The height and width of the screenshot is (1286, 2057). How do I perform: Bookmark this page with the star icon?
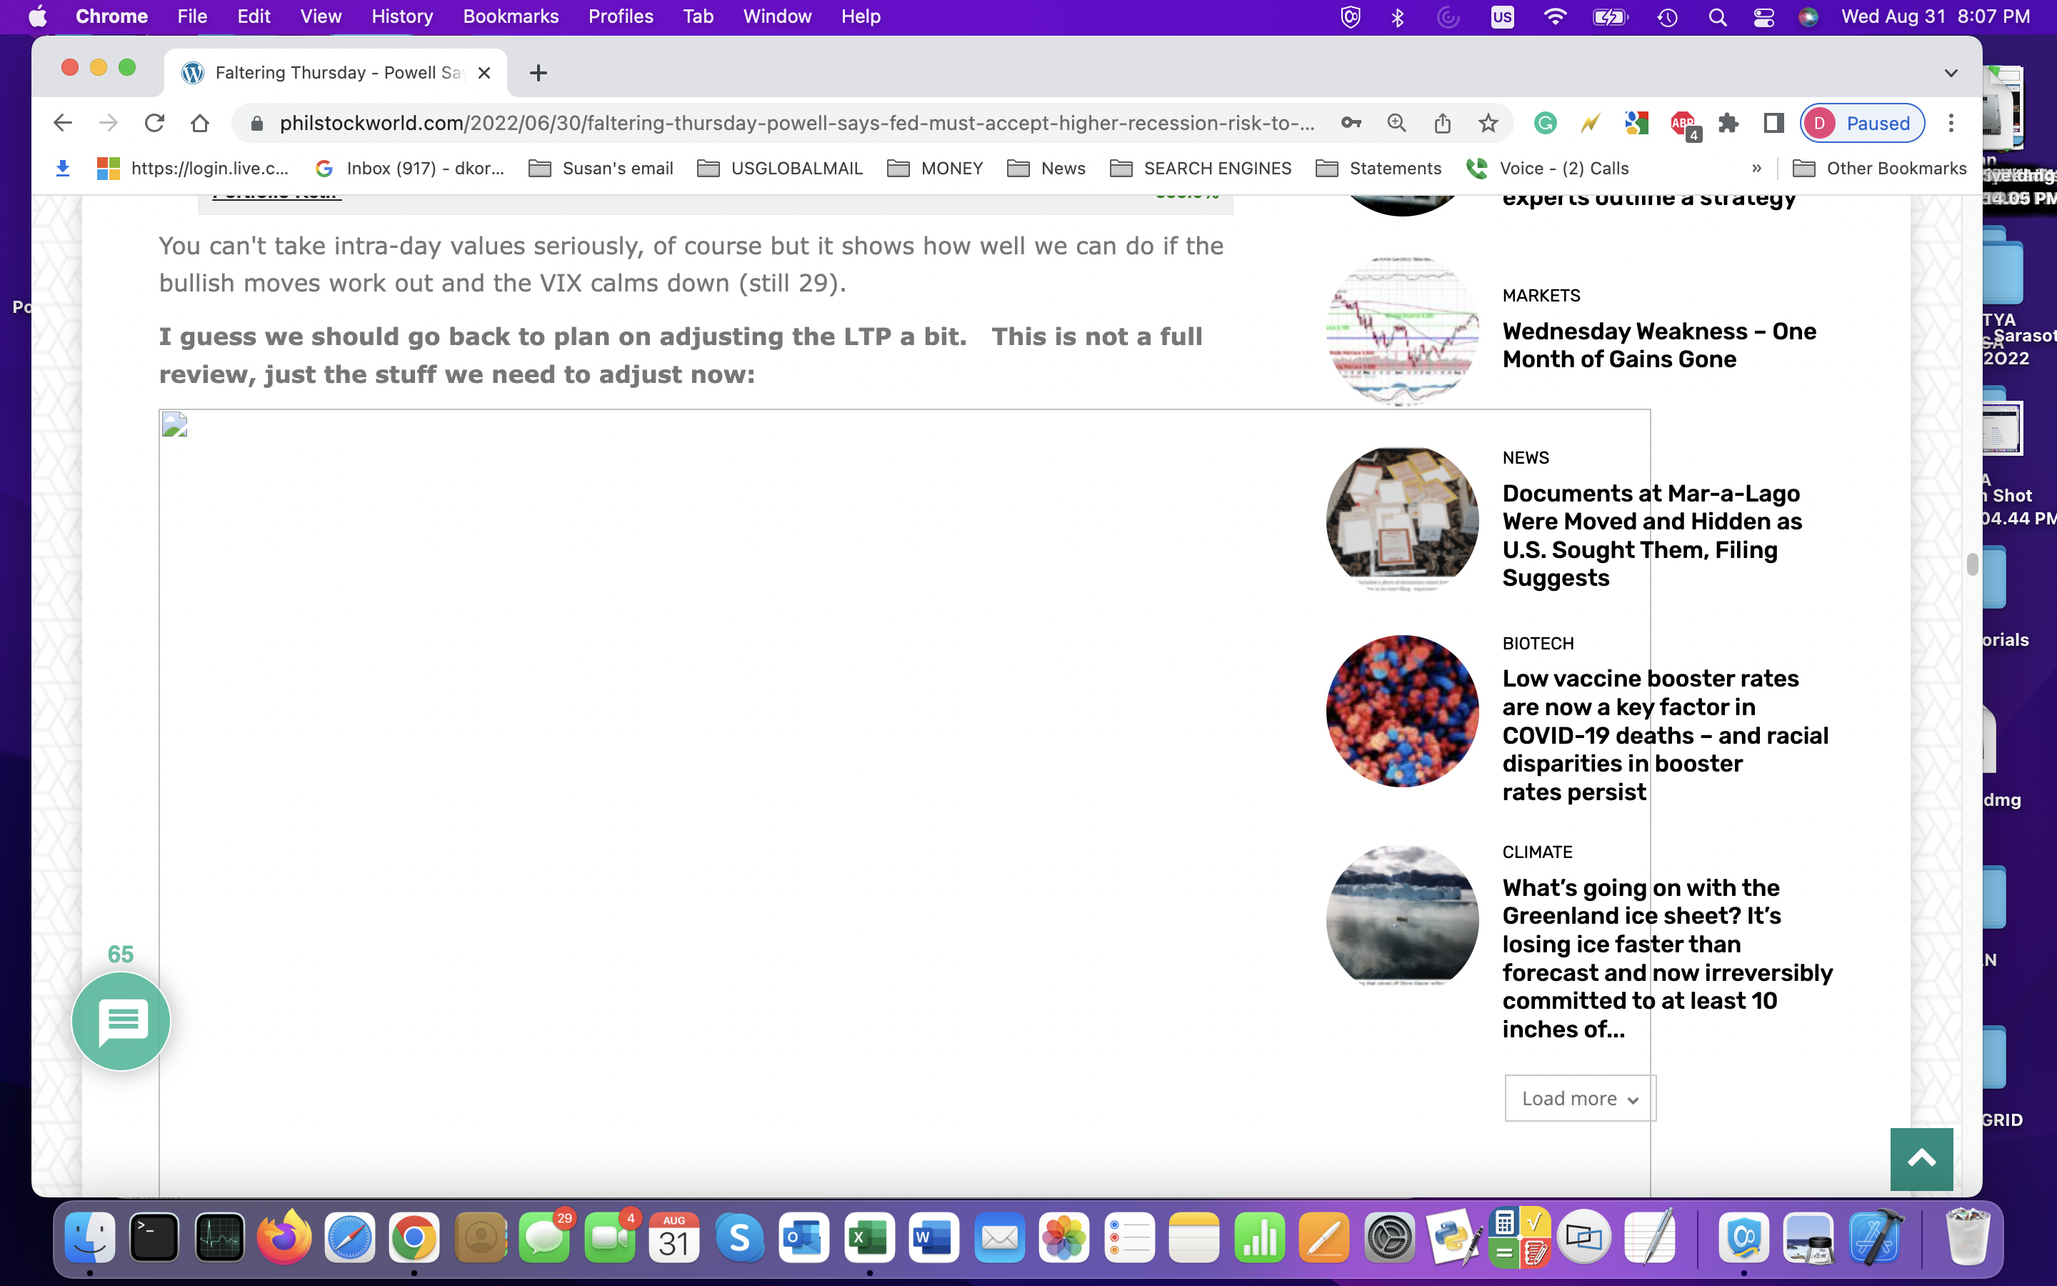[1488, 124]
